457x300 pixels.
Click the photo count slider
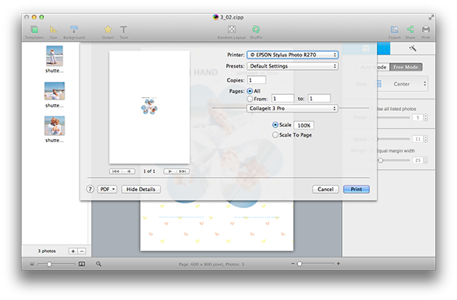[x=390, y=118]
